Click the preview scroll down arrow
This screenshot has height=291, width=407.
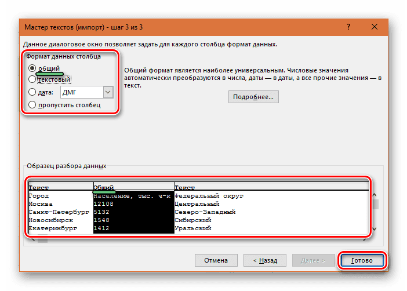[x=375, y=229]
